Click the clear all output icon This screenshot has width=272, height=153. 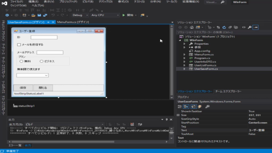tap(132, 124)
